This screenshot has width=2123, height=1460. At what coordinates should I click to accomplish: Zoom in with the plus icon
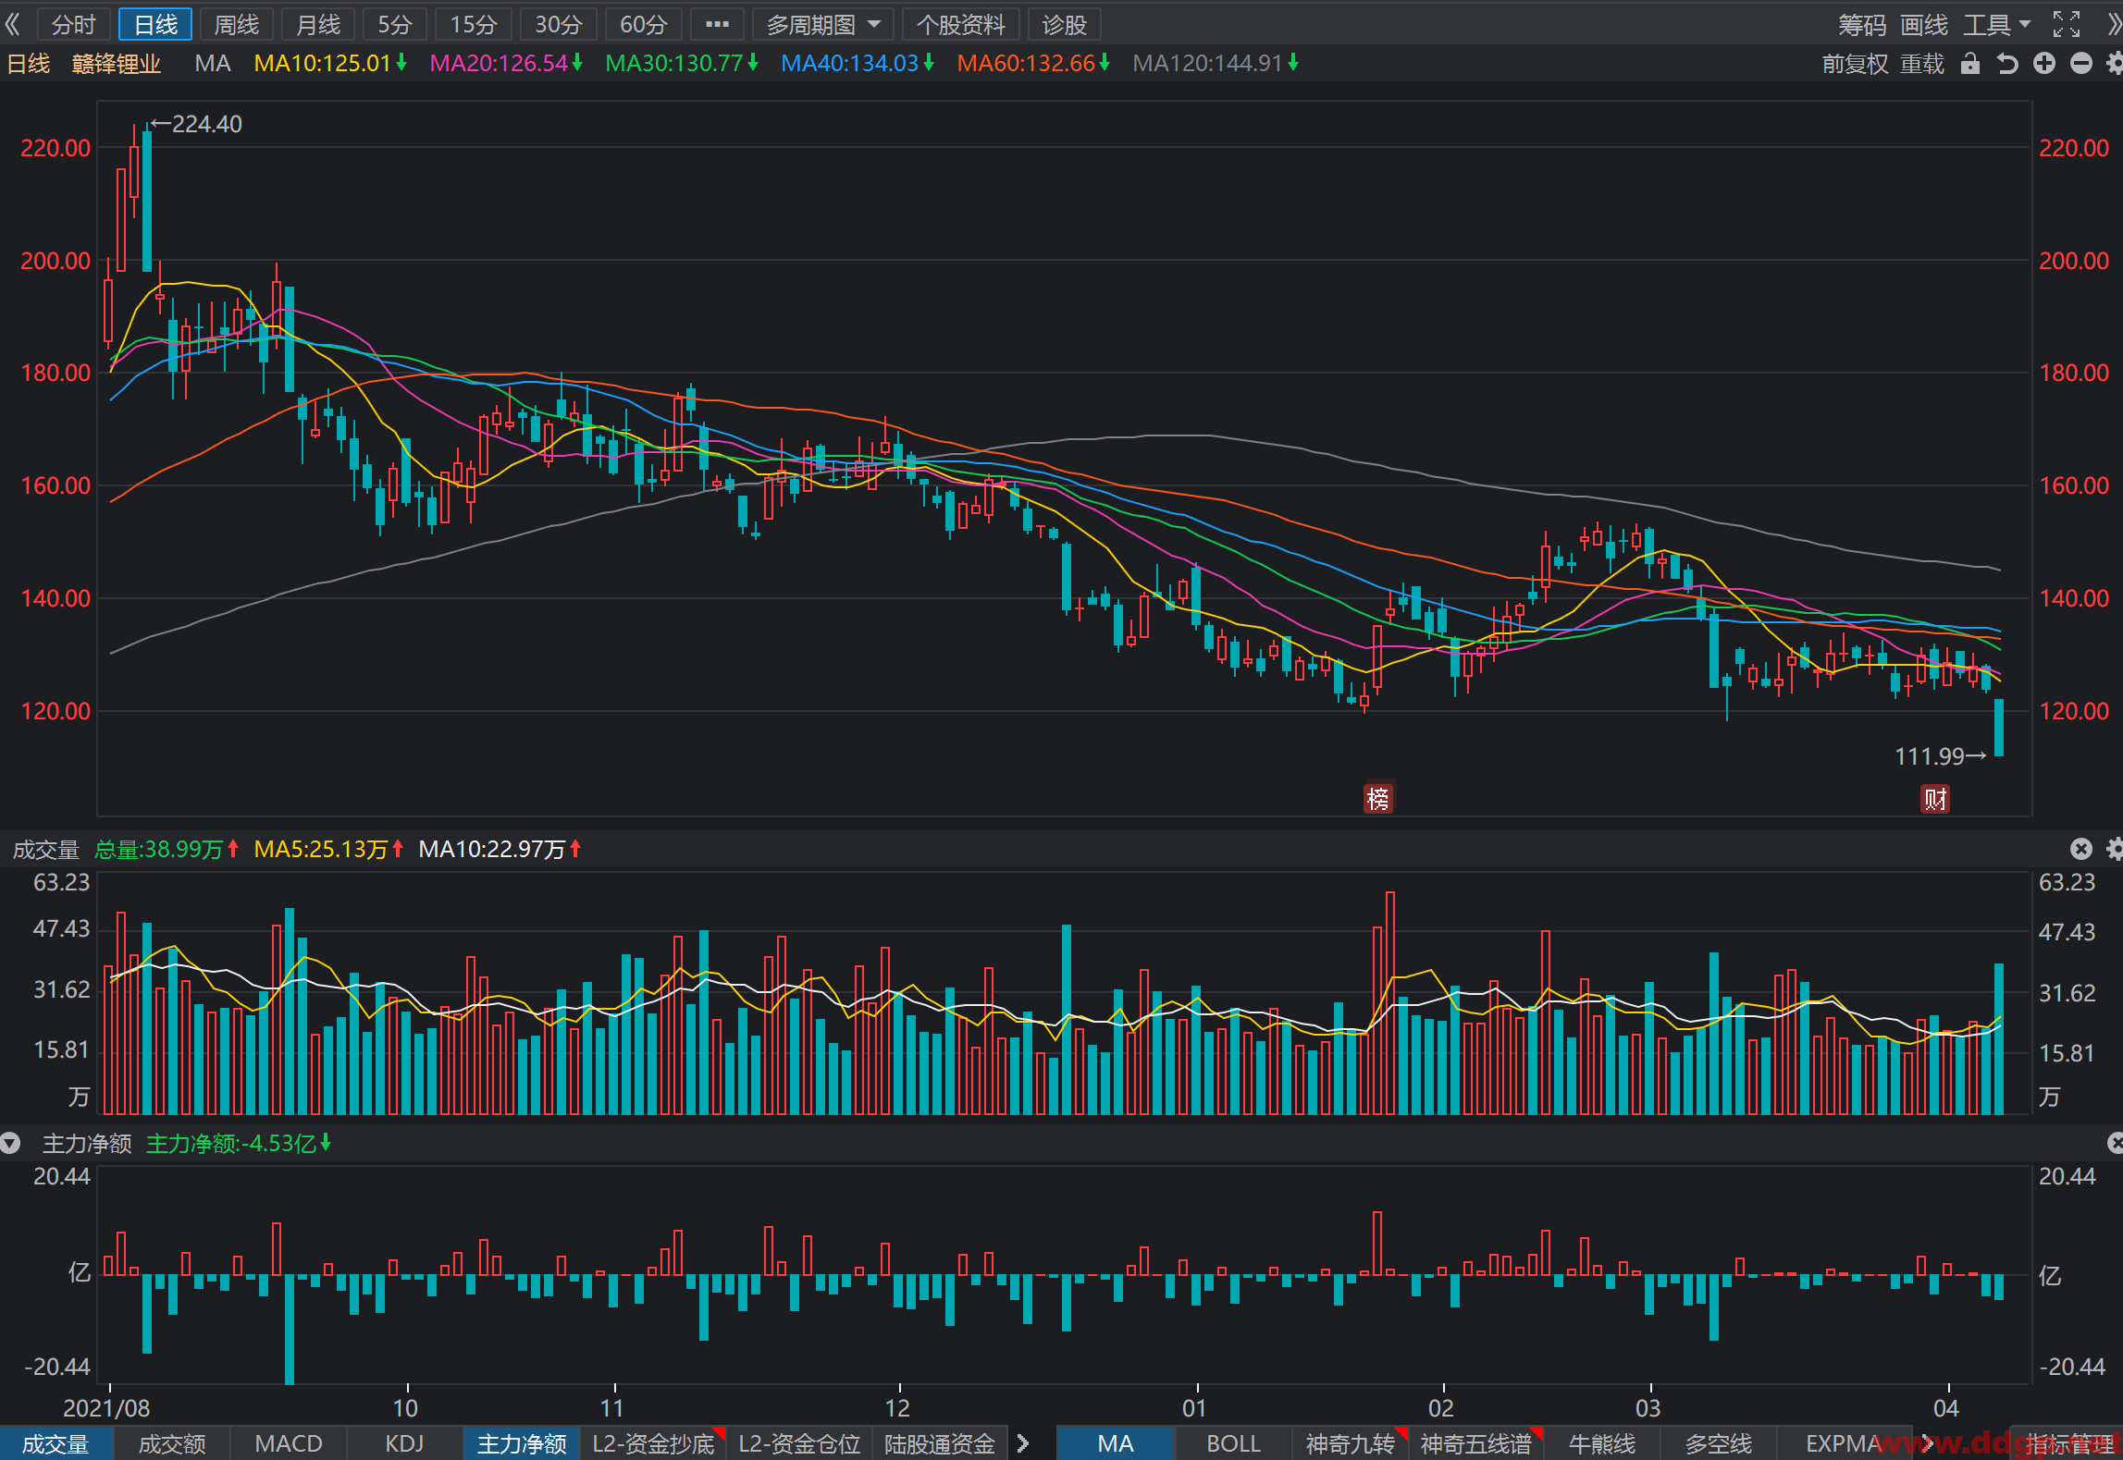[2044, 64]
